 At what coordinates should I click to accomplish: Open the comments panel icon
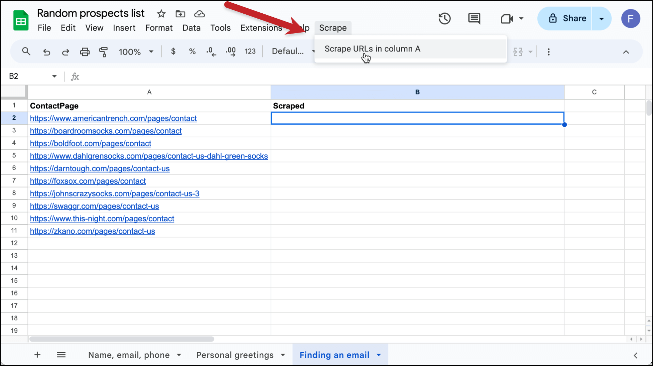coord(474,19)
